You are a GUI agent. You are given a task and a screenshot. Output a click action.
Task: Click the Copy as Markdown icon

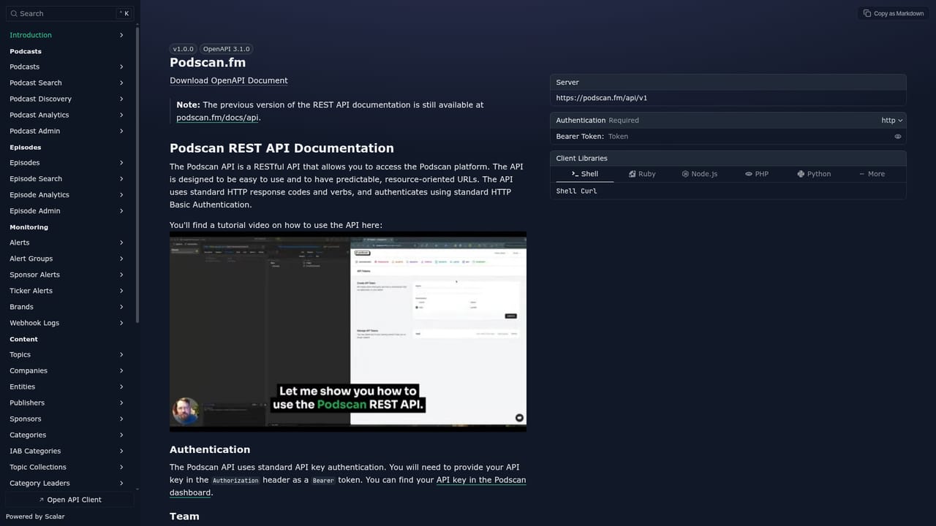pos(867,13)
